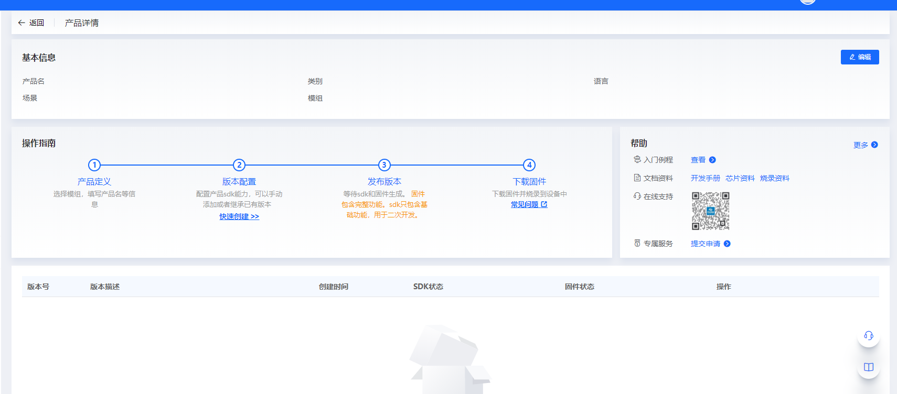The width and height of the screenshot is (897, 394).
Task: Click the 产品名 field label
Action: point(34,81)
